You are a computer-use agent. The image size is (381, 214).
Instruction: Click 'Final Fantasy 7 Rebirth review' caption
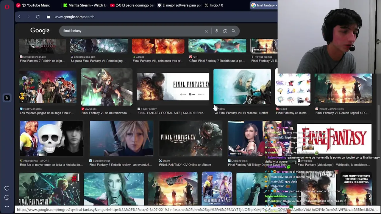click(x=120, y=165)
